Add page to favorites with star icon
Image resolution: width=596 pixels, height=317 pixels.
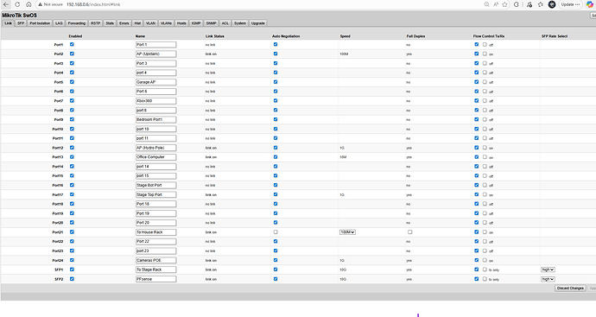(504, 4)
